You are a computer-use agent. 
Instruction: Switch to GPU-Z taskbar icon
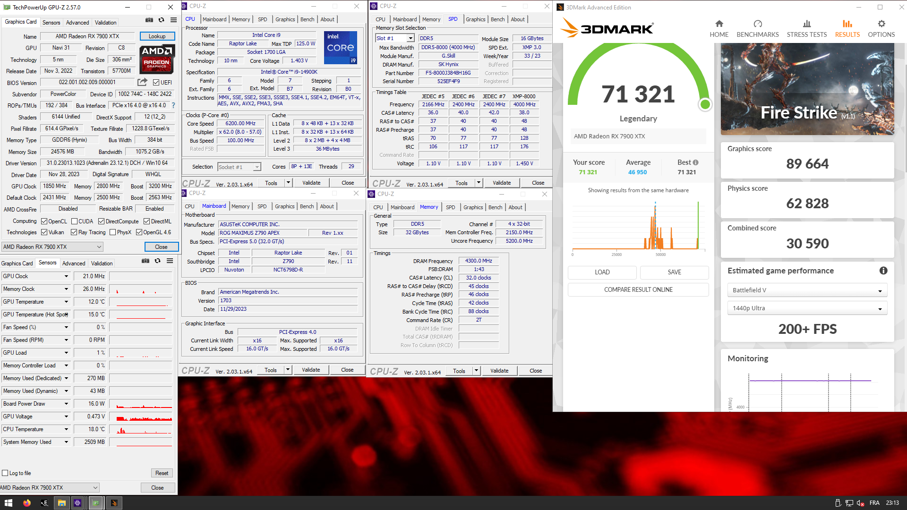tap(96, 503)
